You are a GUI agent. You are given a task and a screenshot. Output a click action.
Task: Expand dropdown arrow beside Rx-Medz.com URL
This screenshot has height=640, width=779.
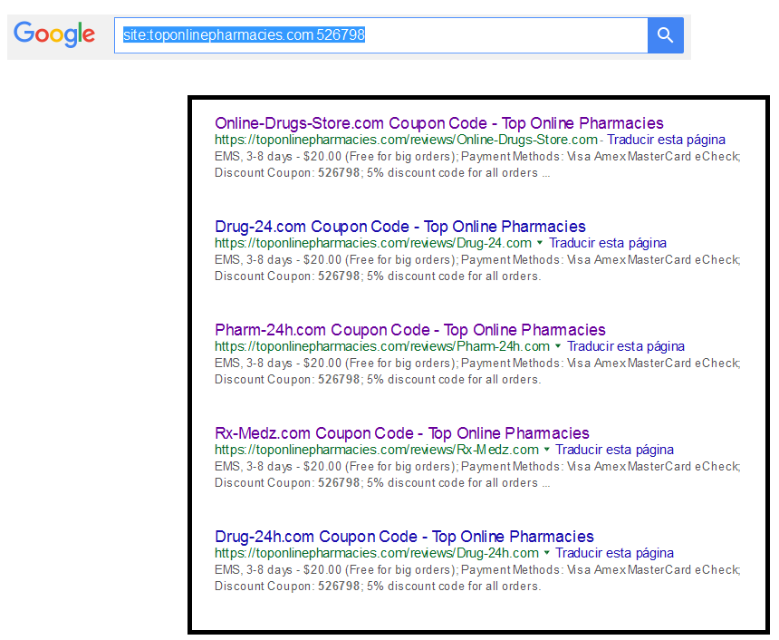pyautogui.click(x=547, y=450)
